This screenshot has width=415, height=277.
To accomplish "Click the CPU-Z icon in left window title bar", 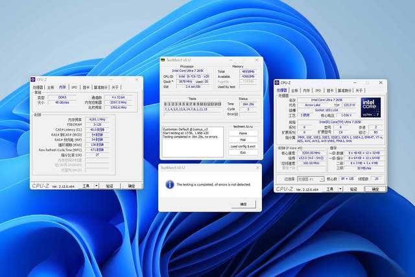I will click(33, 79).
